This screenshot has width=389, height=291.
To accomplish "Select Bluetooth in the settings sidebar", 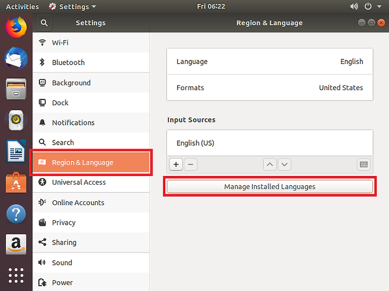I will 91,63.
